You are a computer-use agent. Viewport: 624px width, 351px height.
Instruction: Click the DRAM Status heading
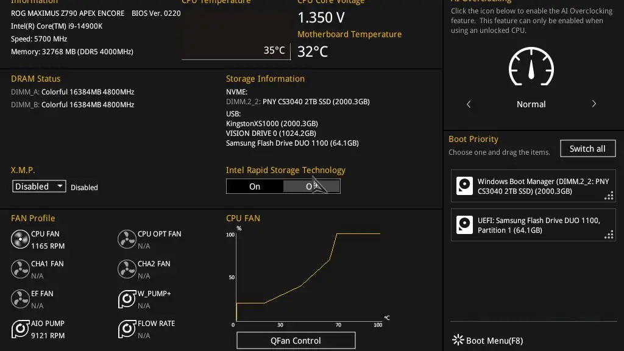36,79
